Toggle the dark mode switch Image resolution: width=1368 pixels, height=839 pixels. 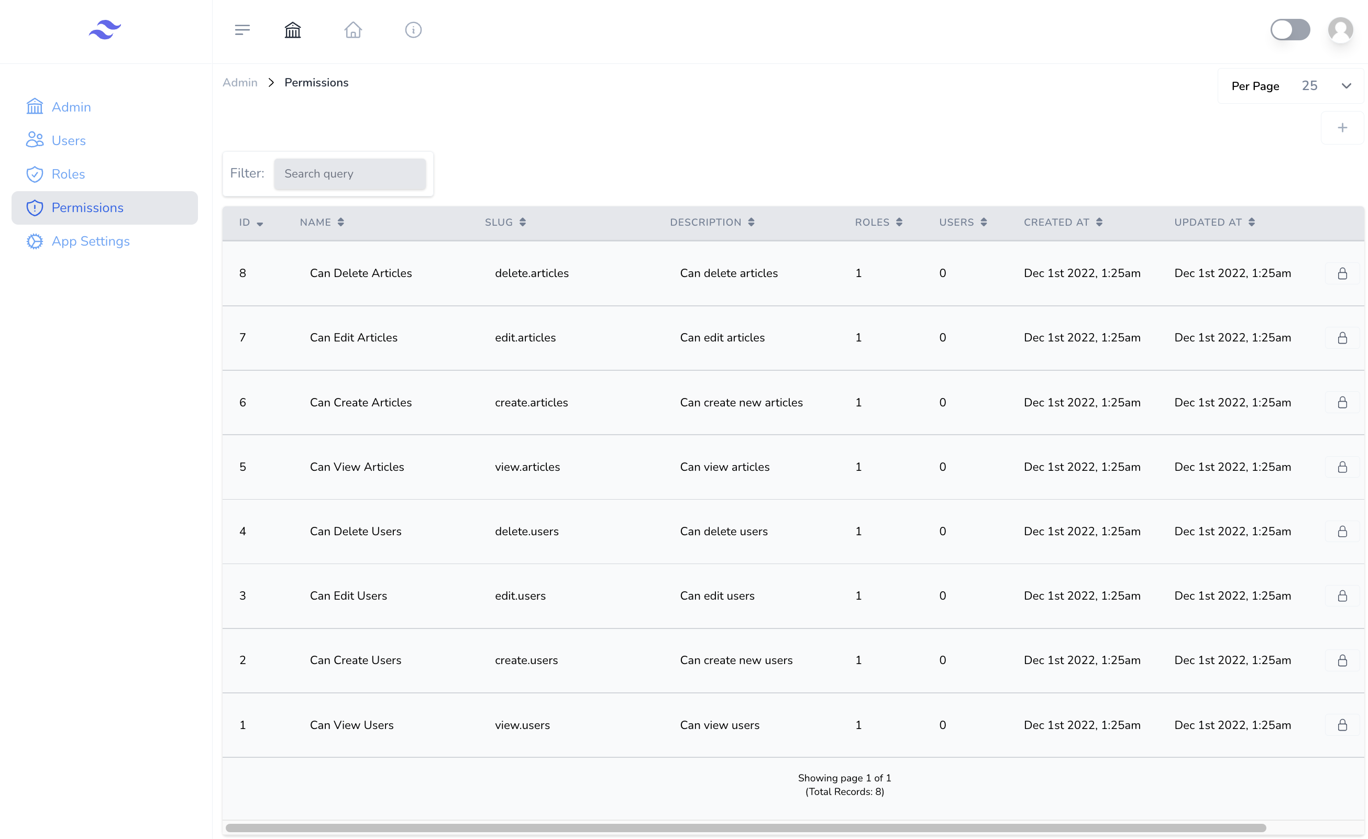(x=1290, y=30)
